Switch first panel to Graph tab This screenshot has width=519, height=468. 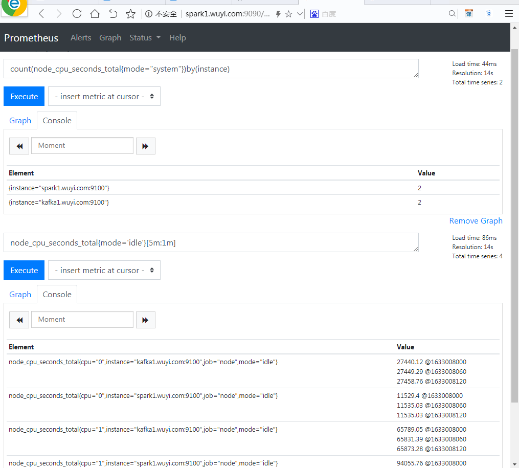20,121
